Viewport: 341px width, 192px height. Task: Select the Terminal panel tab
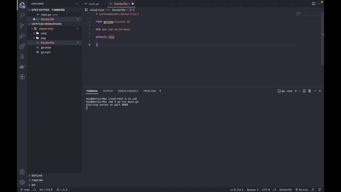92,91
